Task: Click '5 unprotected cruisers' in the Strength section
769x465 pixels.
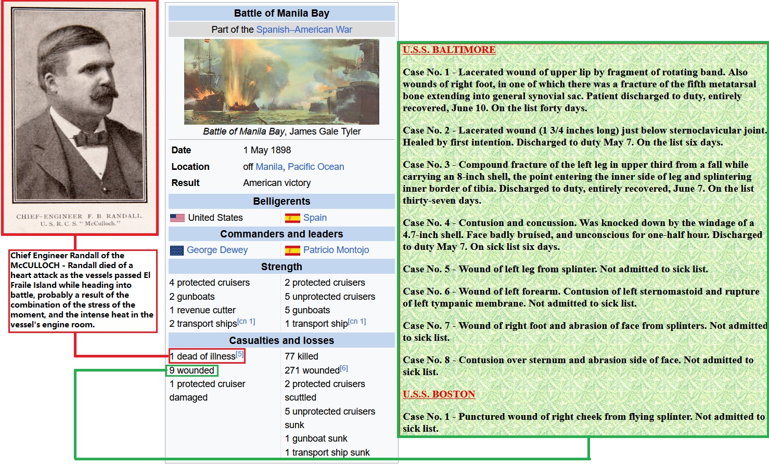Action: [330, 297]
